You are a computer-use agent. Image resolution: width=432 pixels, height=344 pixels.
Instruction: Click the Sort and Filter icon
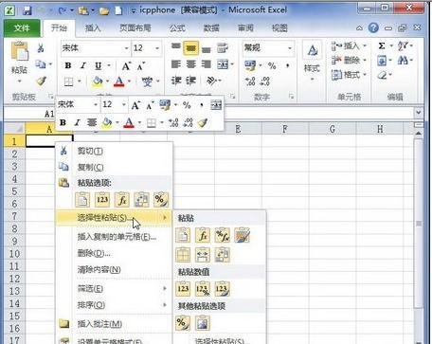[403, 46]
